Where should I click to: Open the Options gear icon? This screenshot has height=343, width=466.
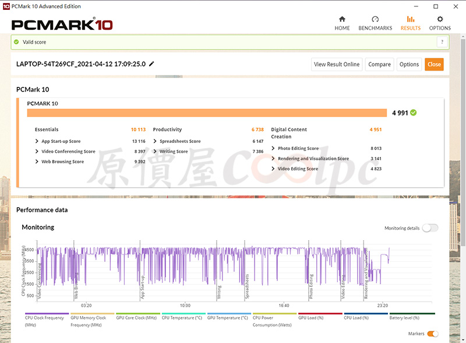pyautogui.click(x=440, y=19)
